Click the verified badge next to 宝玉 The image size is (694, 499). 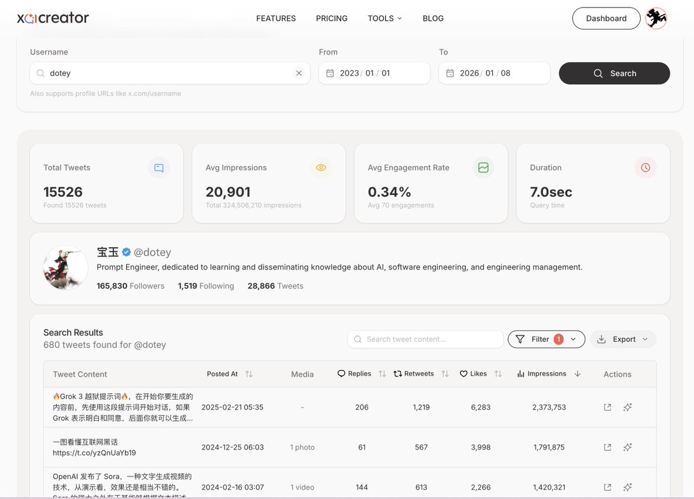click(x=126, y=252)
